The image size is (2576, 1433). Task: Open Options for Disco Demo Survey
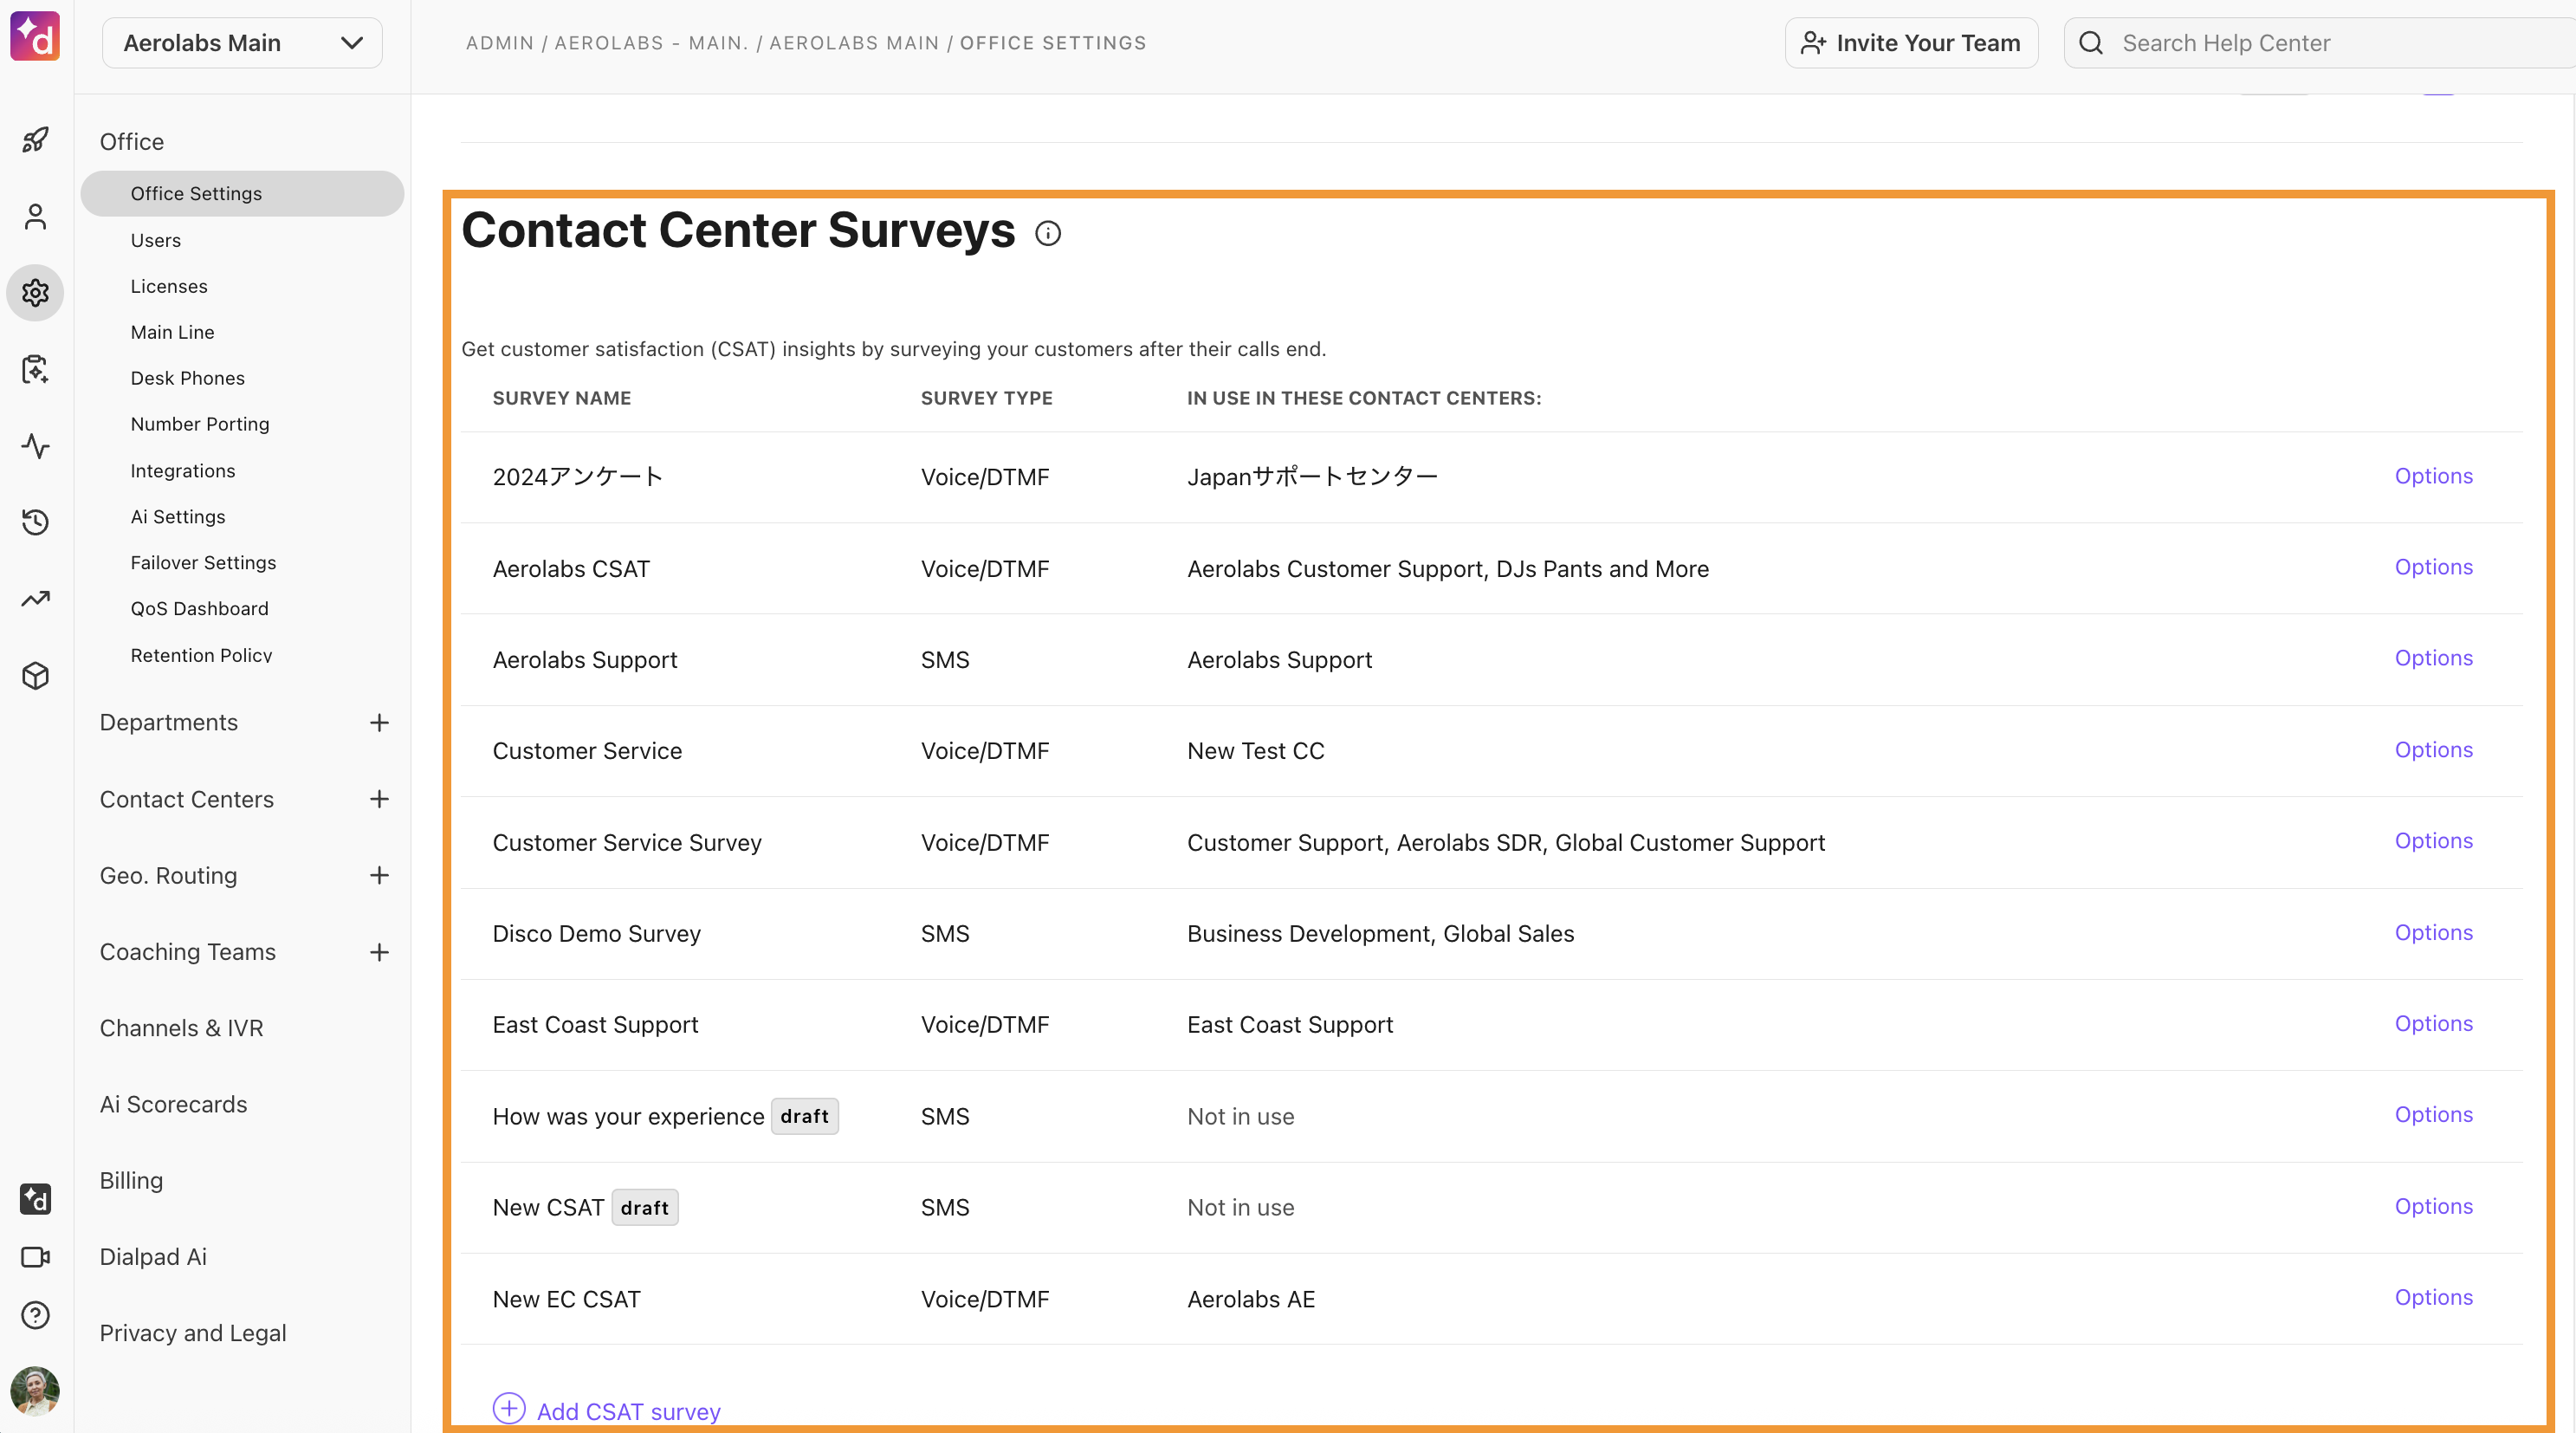coord(2433,933)
